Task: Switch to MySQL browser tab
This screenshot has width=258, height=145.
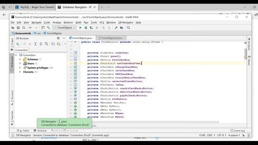Action: (34, 7)
